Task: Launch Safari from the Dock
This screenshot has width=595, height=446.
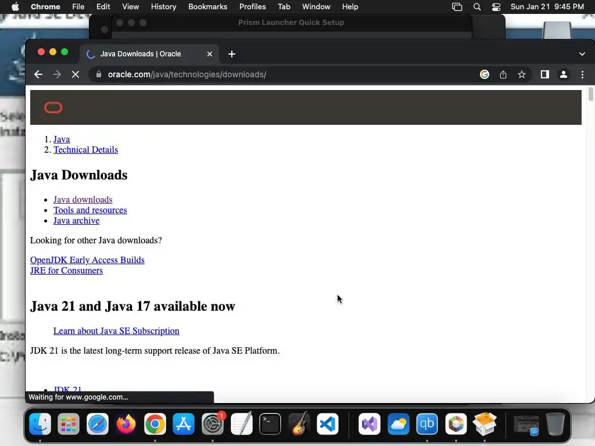Action: point(98,423)
